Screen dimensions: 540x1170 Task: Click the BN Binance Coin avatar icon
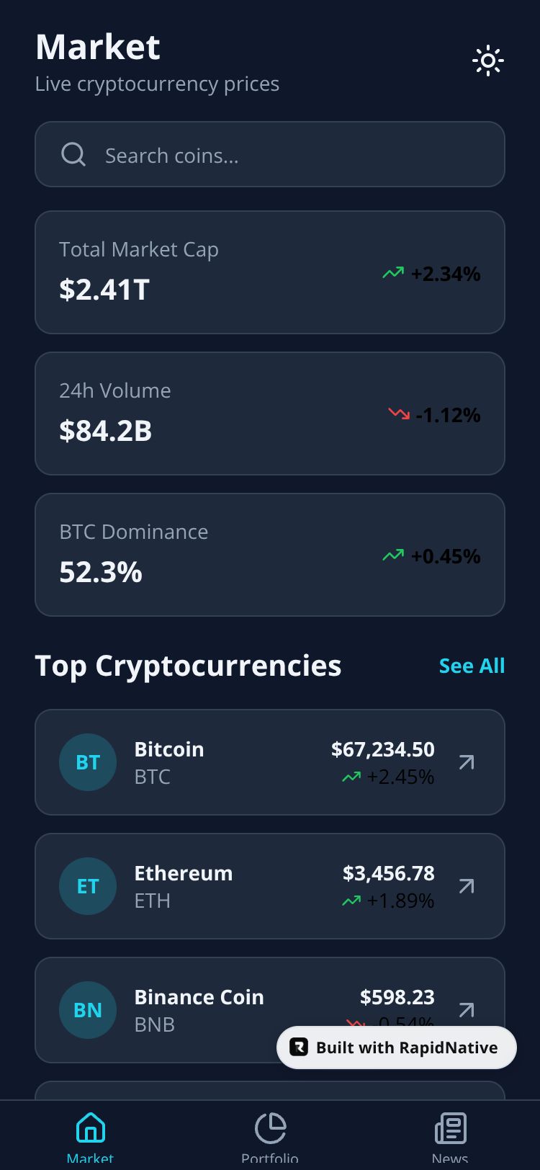pyautogui.click(x=88, y=1010)
